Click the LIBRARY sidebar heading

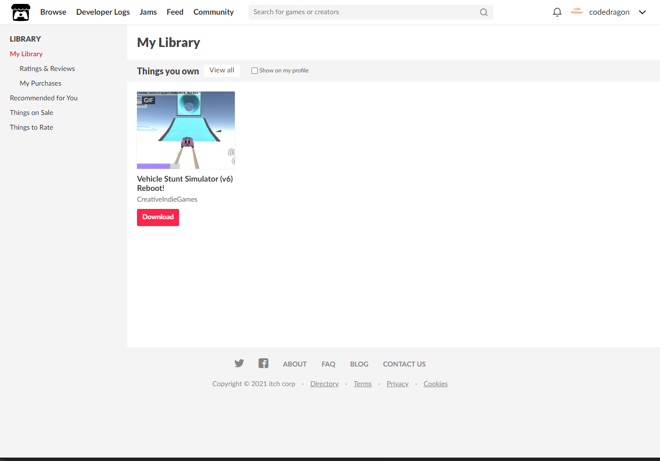[25, 39]
